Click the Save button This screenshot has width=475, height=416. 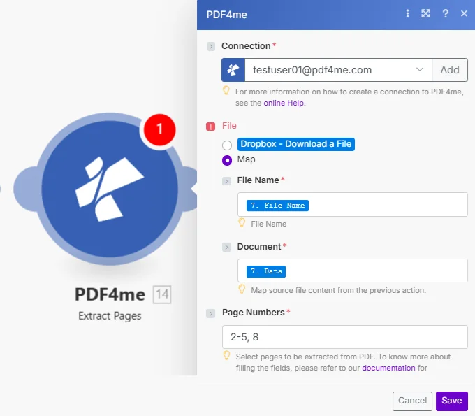pos(452,401)
